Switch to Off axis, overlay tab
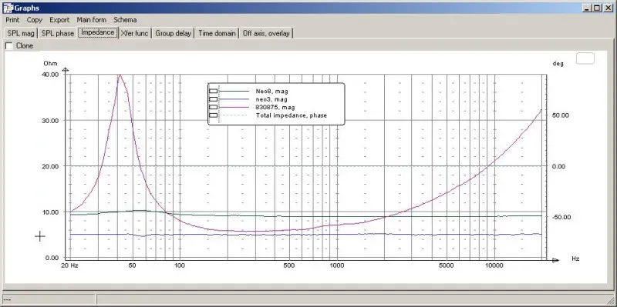This screenshot has height=307, width=617. point(266,33)
